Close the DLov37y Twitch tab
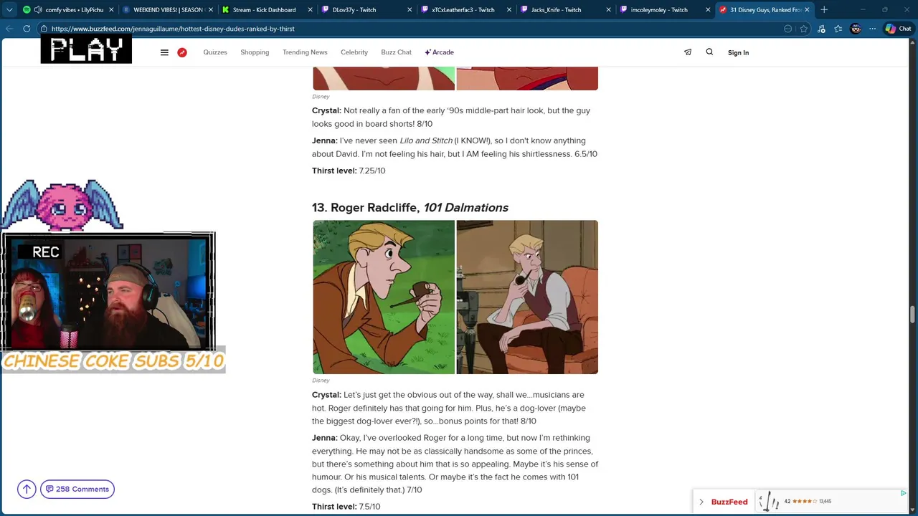The width and height of the screenshot is (918, 516). tap(410, 10)
